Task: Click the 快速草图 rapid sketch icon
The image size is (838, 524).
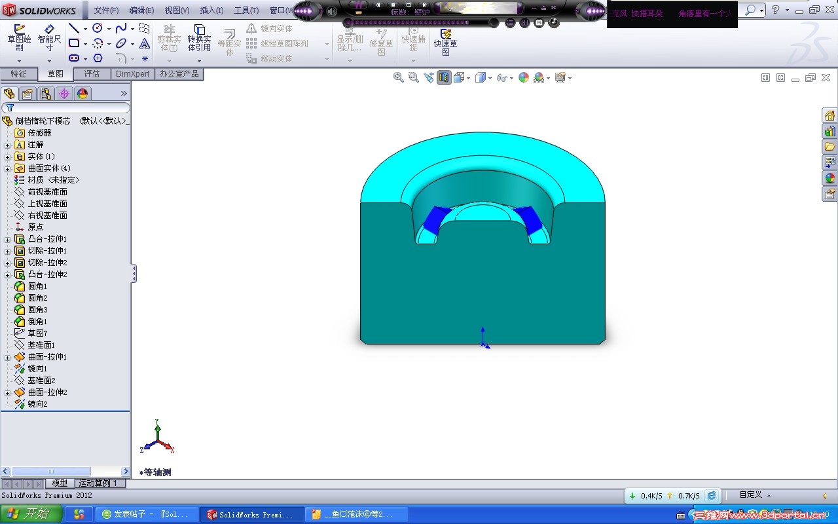Action: [445, 41]
